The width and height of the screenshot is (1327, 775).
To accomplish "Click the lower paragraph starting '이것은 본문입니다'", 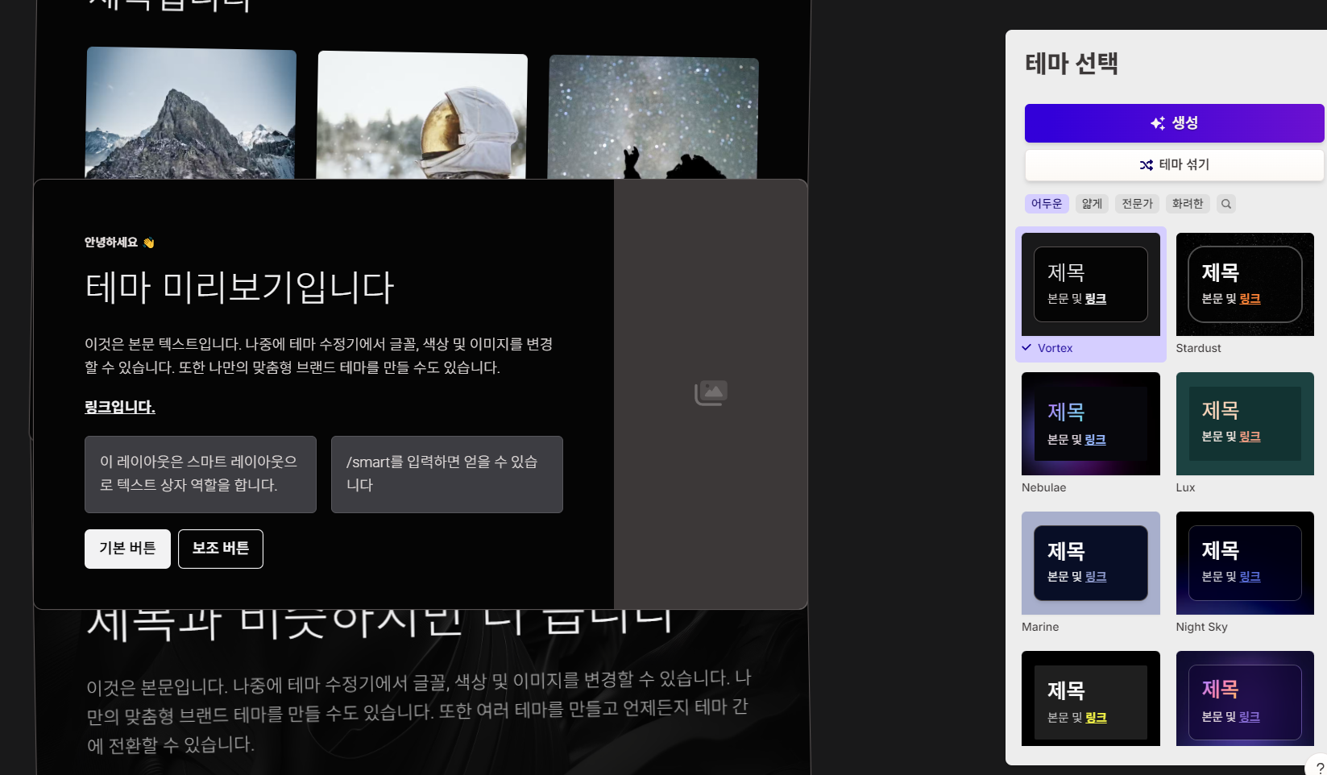I will (419, 712).
